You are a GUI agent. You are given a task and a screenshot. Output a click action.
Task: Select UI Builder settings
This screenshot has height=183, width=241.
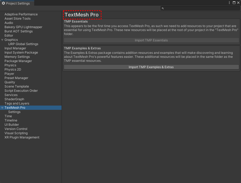[x=12, y=125]
